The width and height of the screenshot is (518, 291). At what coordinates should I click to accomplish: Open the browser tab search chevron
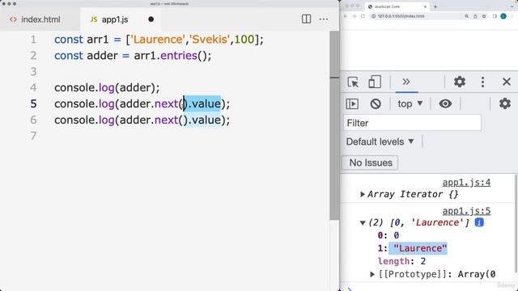pos(512,6)
